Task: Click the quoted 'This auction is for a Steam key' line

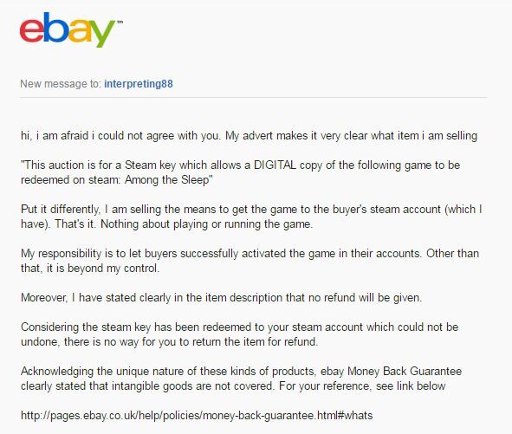Action: [x=240, y=165]
